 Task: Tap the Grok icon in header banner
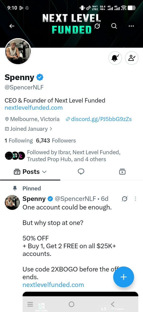(x=97, y=26)
